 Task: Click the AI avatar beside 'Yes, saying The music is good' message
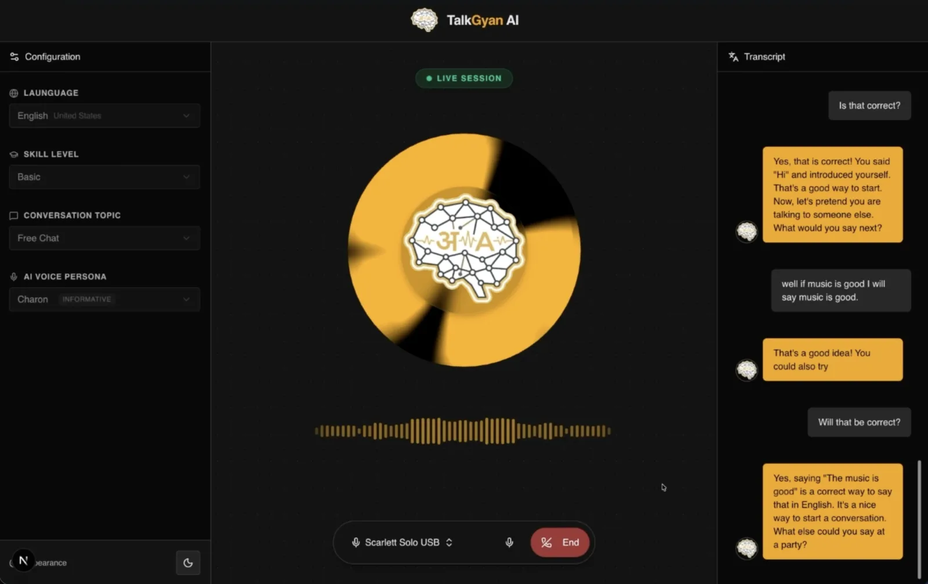[747, 547]
